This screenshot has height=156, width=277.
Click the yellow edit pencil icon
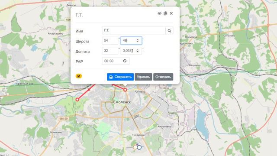pos(79,76)
